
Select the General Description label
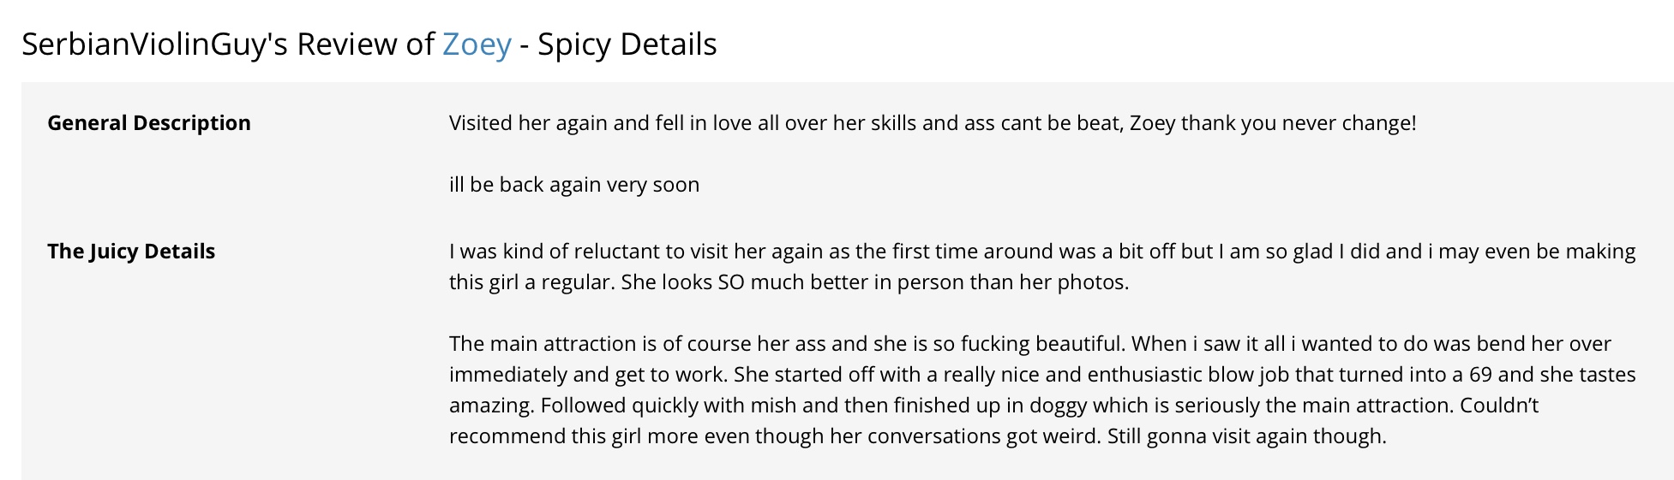point(149,123)
